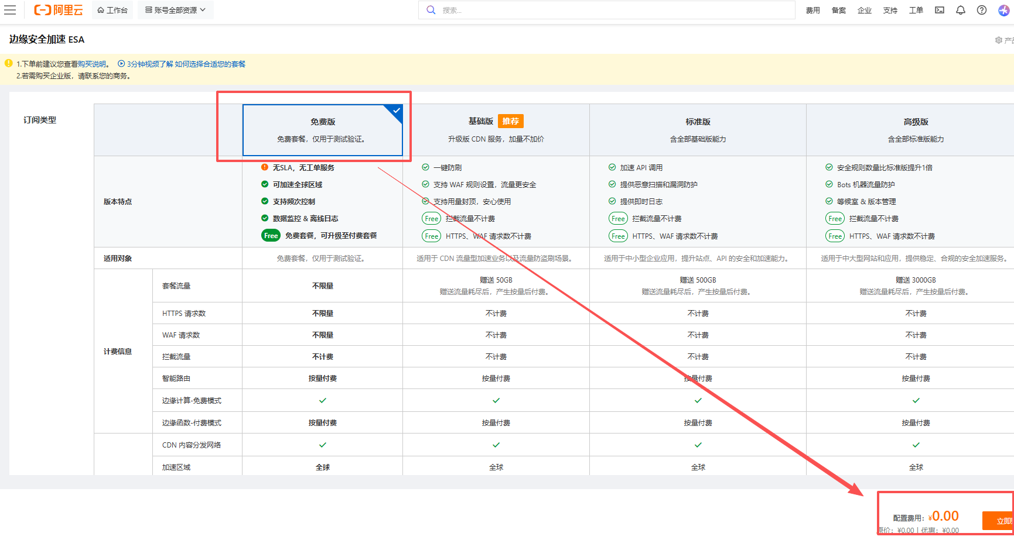Screen dimensions: 1014x540
Task: Open the 费用 menu
Action: point(813,10)
